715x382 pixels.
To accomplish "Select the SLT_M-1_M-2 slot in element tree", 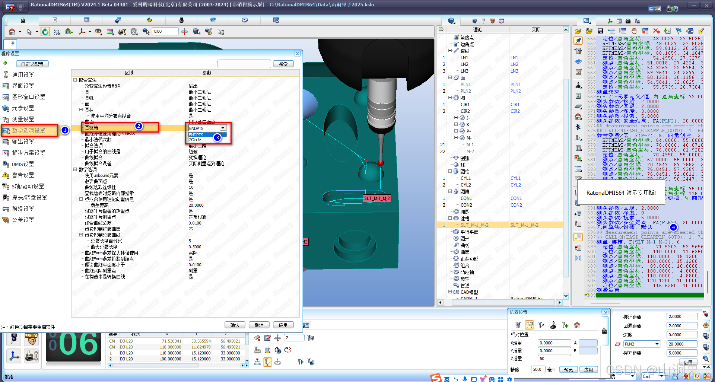I will [474, 225].
